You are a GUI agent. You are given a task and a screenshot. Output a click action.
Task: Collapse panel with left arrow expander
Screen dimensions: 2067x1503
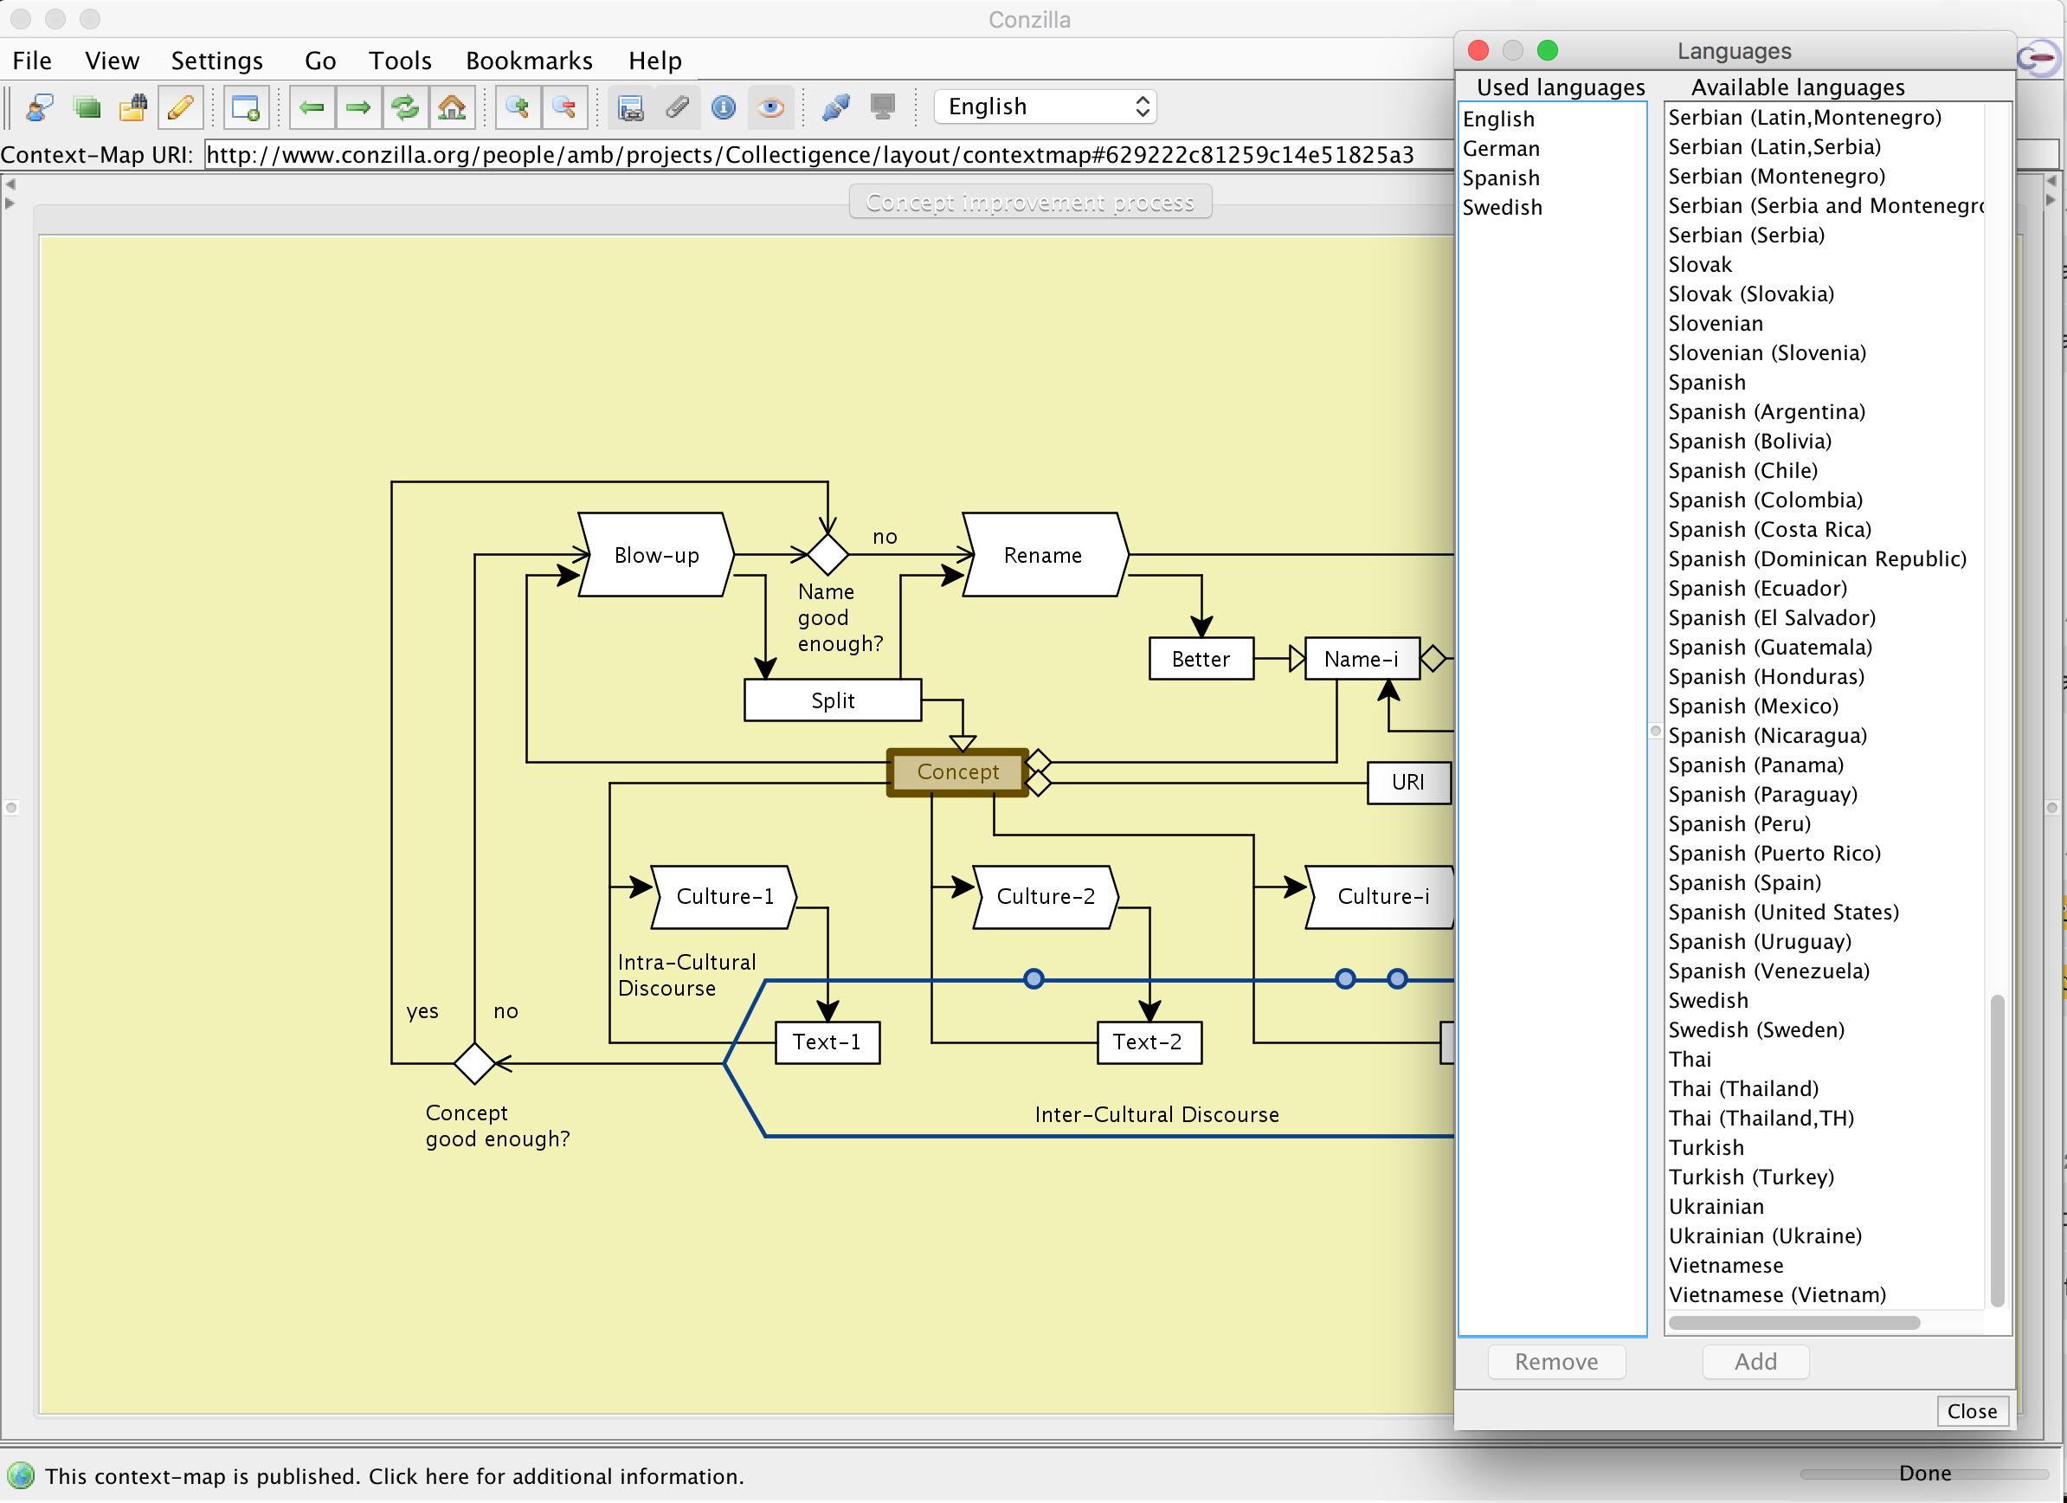(10, 184)
